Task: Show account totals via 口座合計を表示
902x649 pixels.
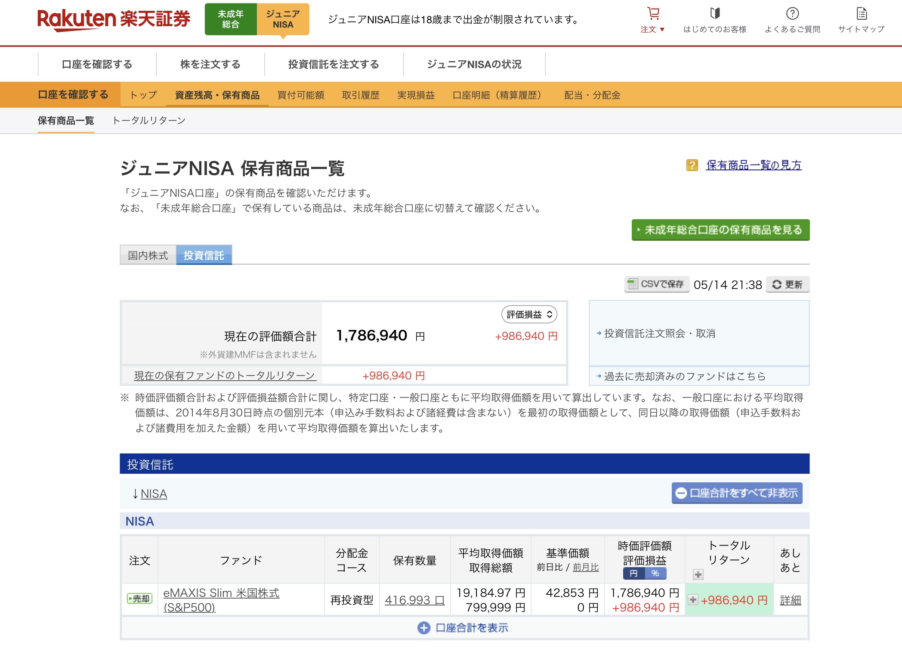Action: (x=463, y=628)
